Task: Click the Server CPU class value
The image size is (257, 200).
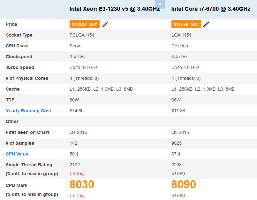Action: point(76,46)
